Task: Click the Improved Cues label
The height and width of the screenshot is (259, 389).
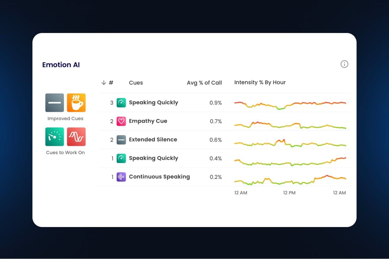Action: (x=65, y=119)
